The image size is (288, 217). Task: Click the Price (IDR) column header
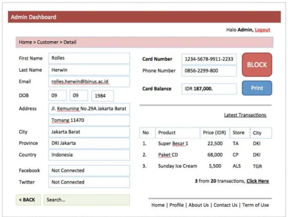215,133
